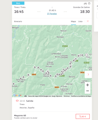98x120 pixels.
Task: Zoom in the map with plus button
Action: tap(88, 85)
